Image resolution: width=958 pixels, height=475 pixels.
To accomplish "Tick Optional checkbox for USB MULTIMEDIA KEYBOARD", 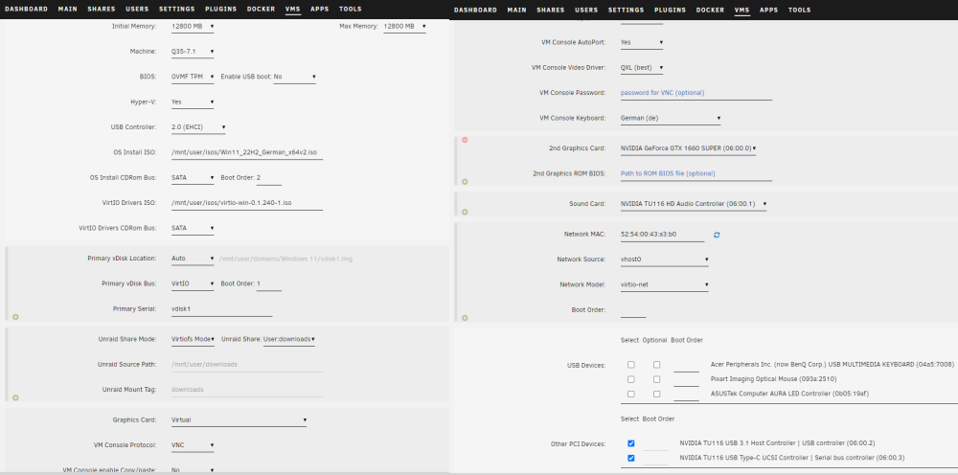I will pos(657,365).
